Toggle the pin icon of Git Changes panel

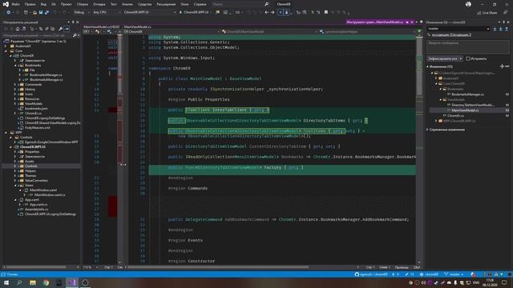[504, 22]
